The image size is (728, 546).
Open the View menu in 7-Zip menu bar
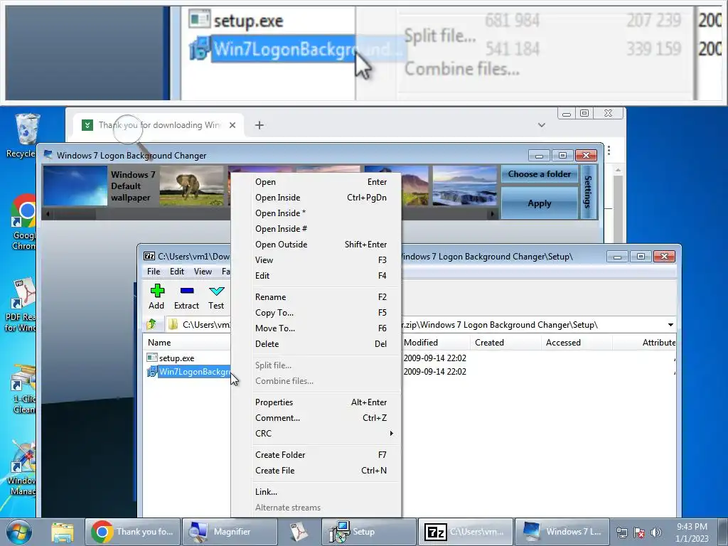[203, 271]
